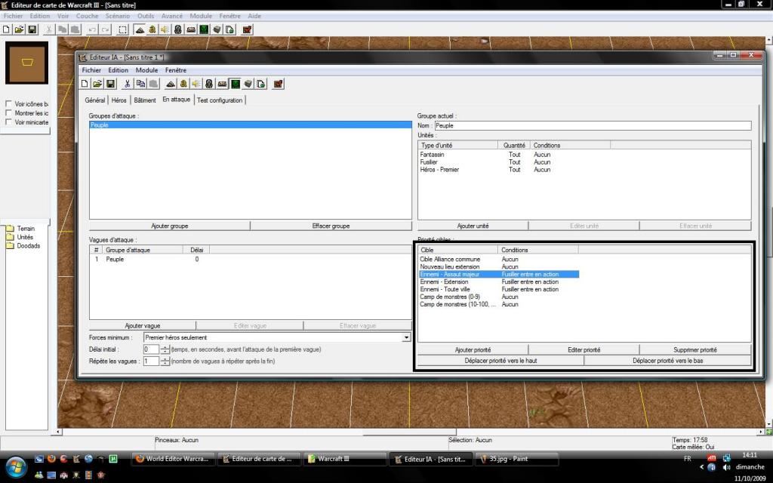The height and width of the screenshot is (483, 773).
Task: Click 'Déplacer priorité vers le bas'
Action: pos(668,361)
